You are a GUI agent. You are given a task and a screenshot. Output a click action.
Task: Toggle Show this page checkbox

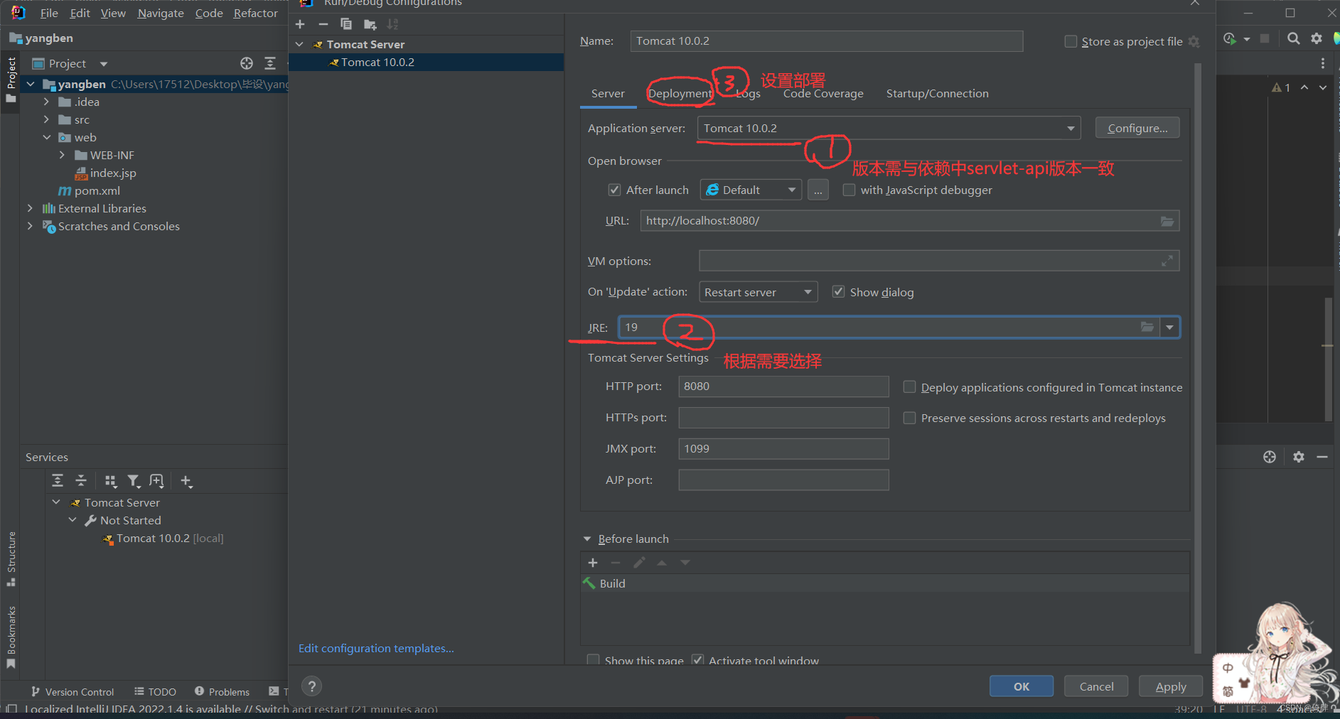tap(593, 660)
